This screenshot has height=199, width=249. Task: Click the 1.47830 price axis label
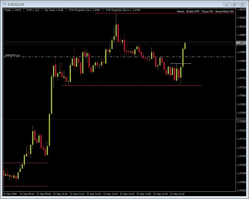coord(241,70)
